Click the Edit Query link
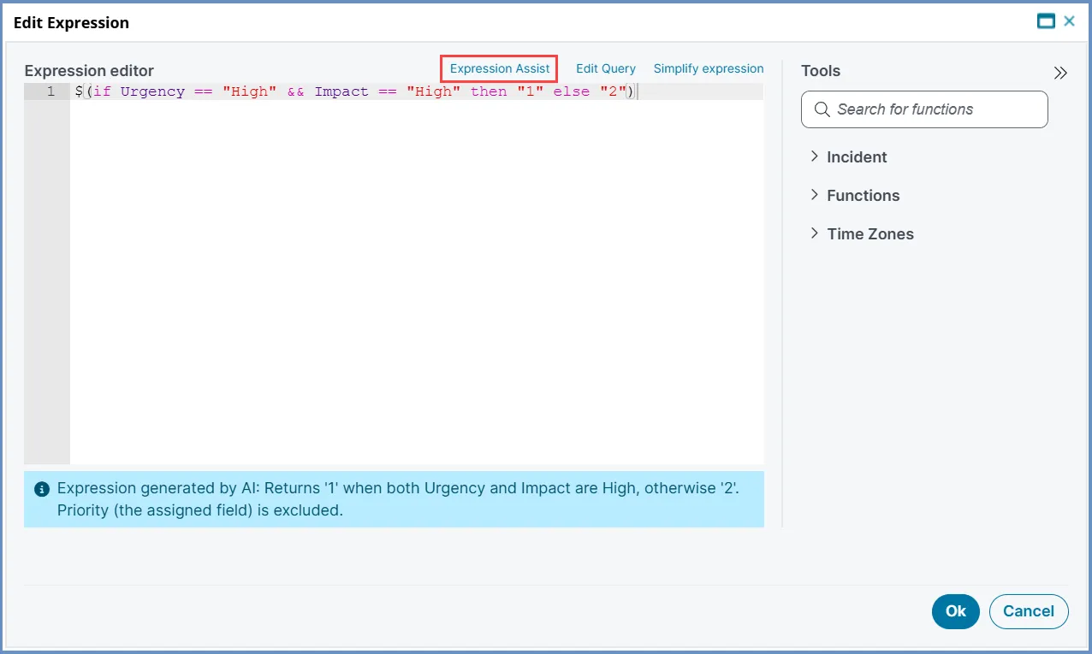 pyautogui.click(x=606, y=68)
